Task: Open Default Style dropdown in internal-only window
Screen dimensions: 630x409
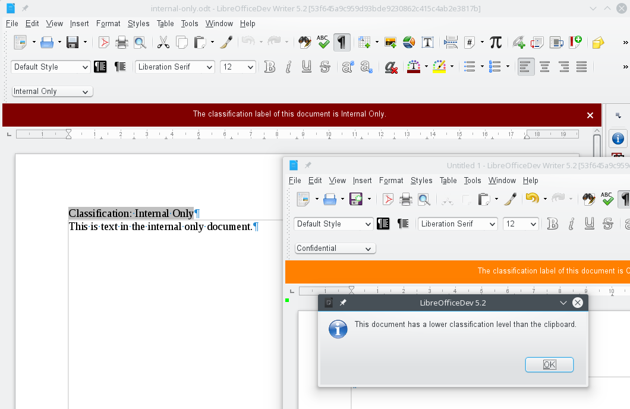Action: tap(85, 67)
